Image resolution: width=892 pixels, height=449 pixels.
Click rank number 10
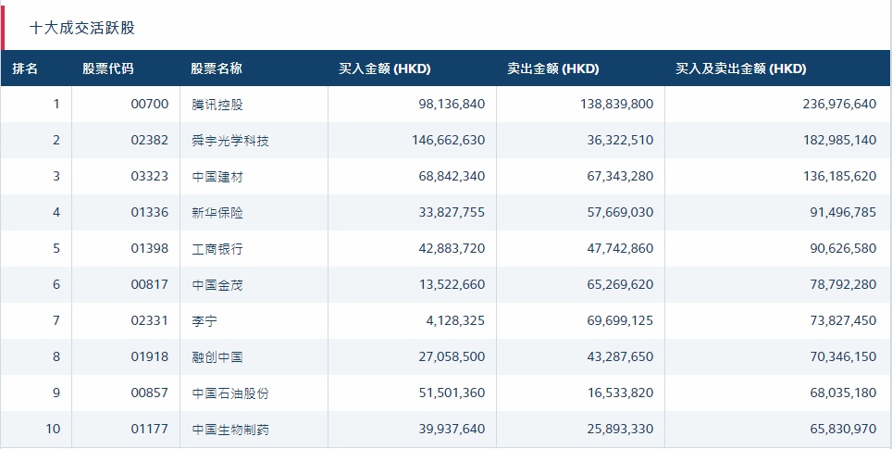(53, 429)
